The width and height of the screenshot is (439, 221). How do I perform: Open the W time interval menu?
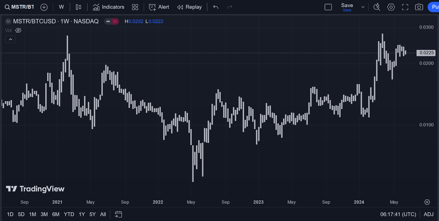[61, 7]
